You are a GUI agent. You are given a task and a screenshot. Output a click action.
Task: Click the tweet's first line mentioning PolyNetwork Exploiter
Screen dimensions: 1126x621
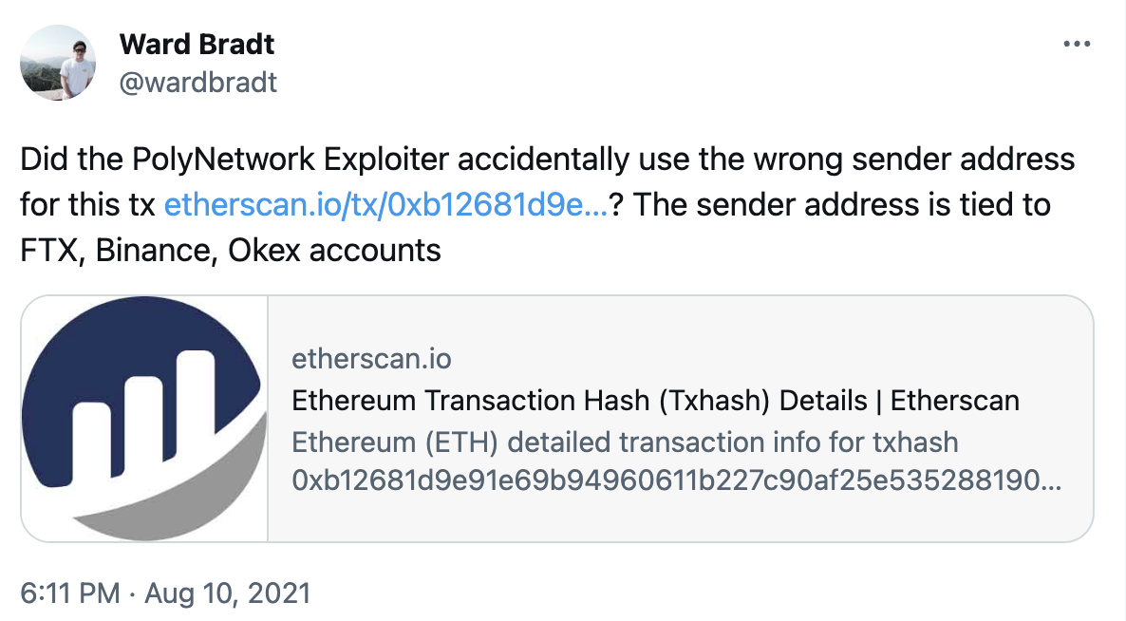(547, 159)
